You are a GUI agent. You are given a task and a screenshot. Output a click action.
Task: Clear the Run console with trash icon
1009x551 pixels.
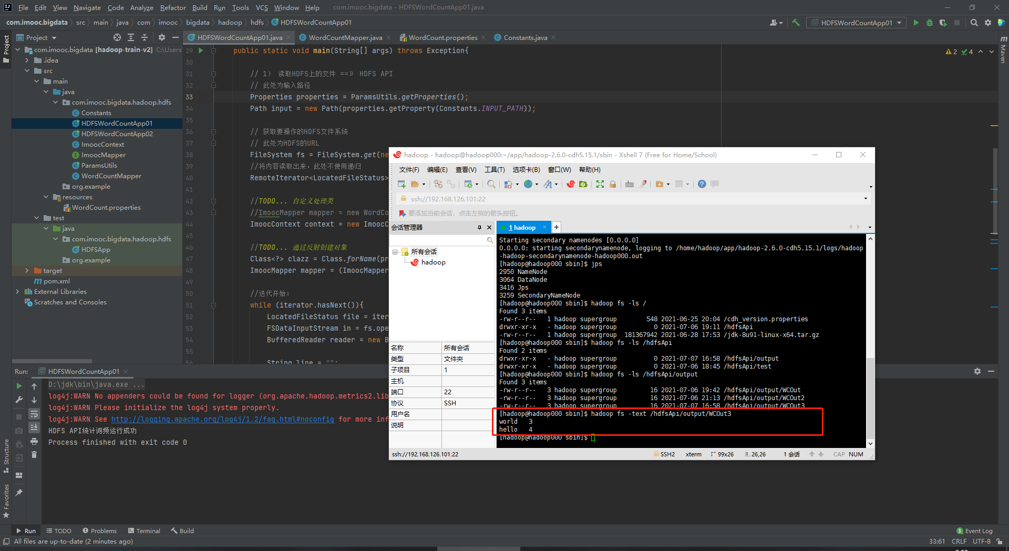tap(34, 455)
